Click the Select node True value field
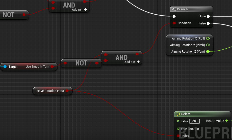The width and height of the screenshot is (232, 140). tap(194, 129)
